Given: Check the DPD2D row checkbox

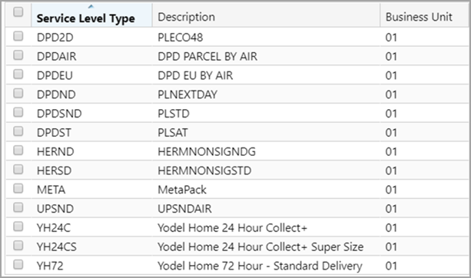Looking at the screenshot, I should 18,36.
